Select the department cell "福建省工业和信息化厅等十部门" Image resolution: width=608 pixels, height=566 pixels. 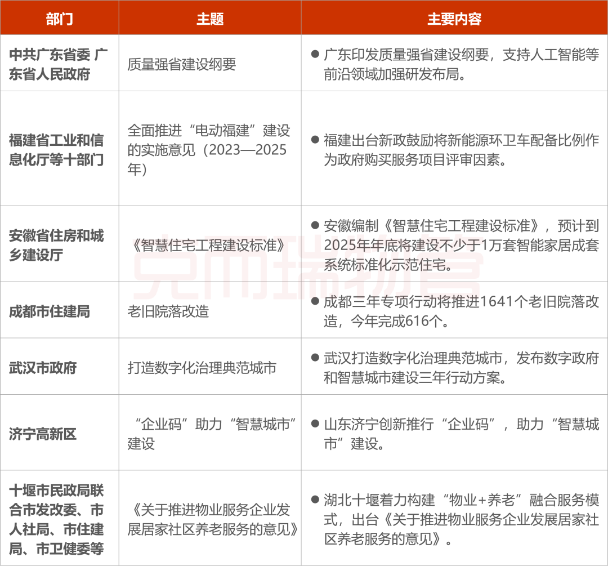tap(59, 149)
